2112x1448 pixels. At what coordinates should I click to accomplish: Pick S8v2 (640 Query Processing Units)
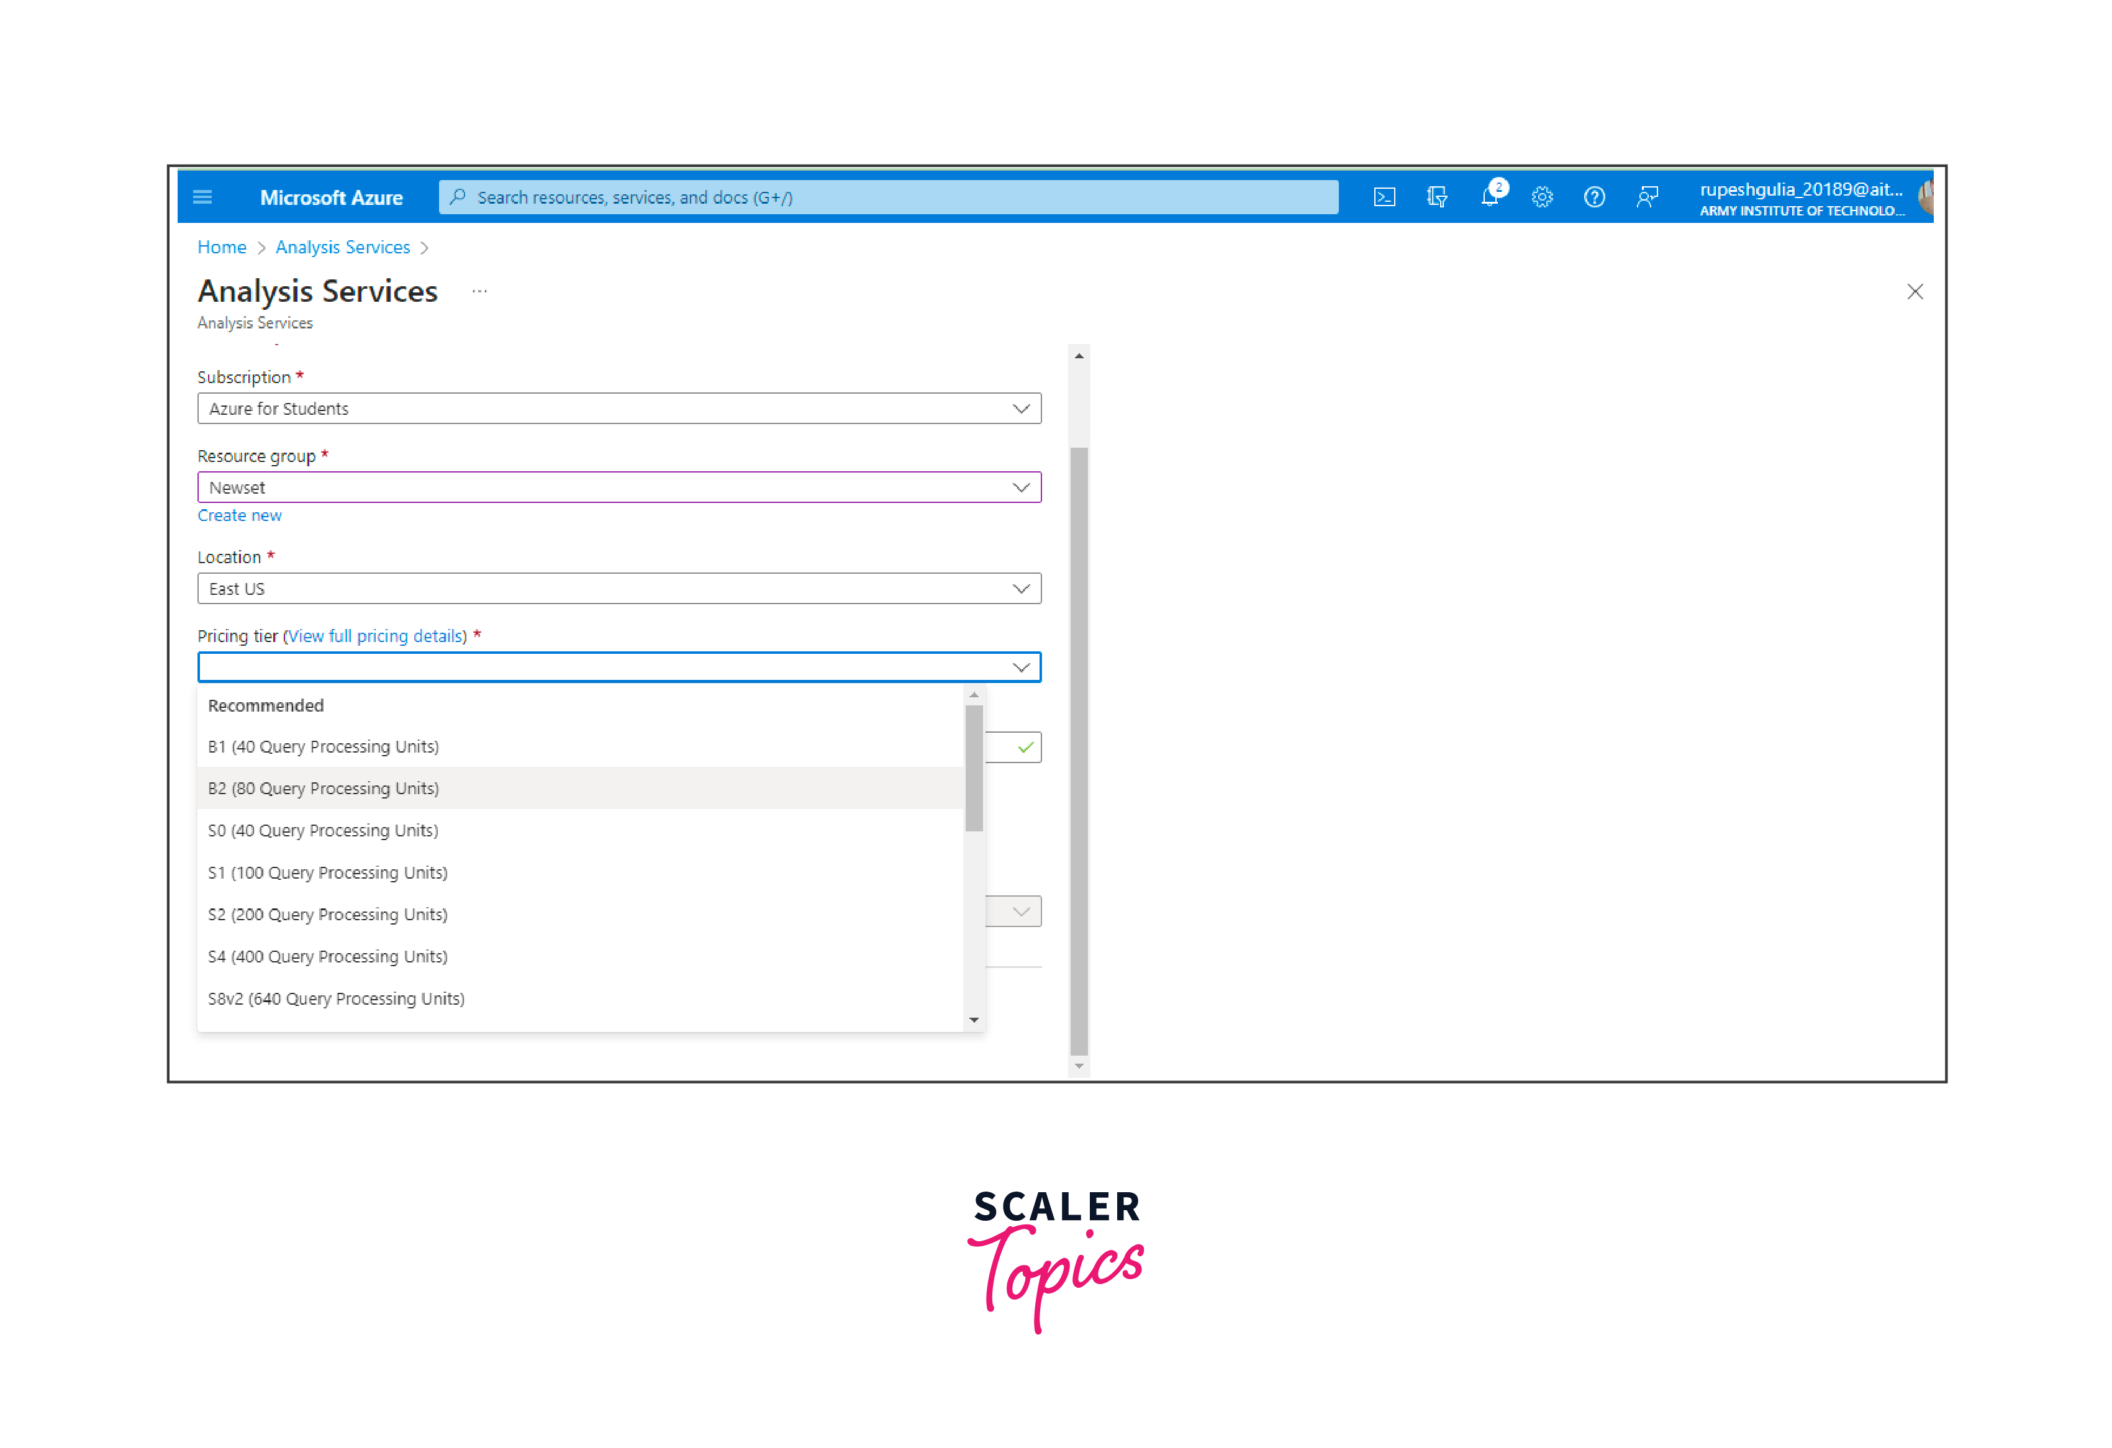[336, 999]
